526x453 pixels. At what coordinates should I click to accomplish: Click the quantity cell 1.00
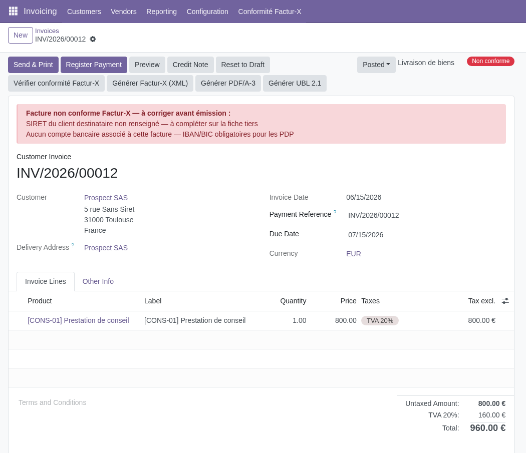pos(299,320)
